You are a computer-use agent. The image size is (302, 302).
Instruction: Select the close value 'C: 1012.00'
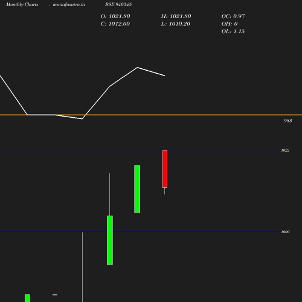[x=115, y=24]
